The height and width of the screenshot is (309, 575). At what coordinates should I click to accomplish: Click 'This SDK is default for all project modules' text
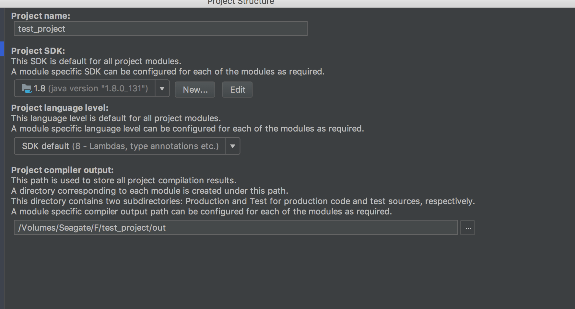pyautogui.click(x=96, y=61)
